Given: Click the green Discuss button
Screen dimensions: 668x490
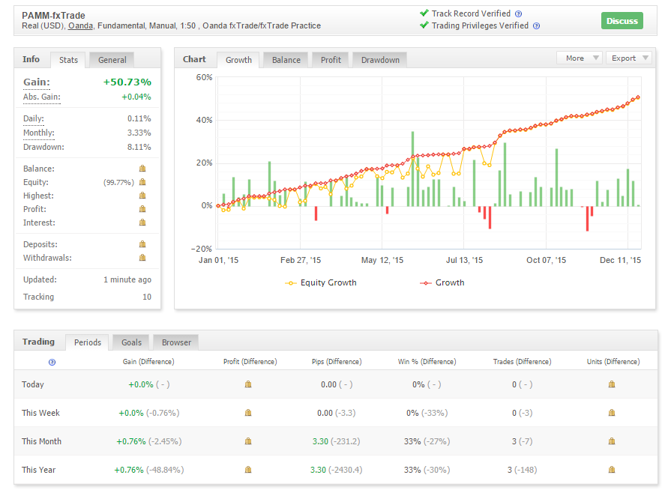Looking at the screenshot, I should pyautogui.click(x=622, y=21).
